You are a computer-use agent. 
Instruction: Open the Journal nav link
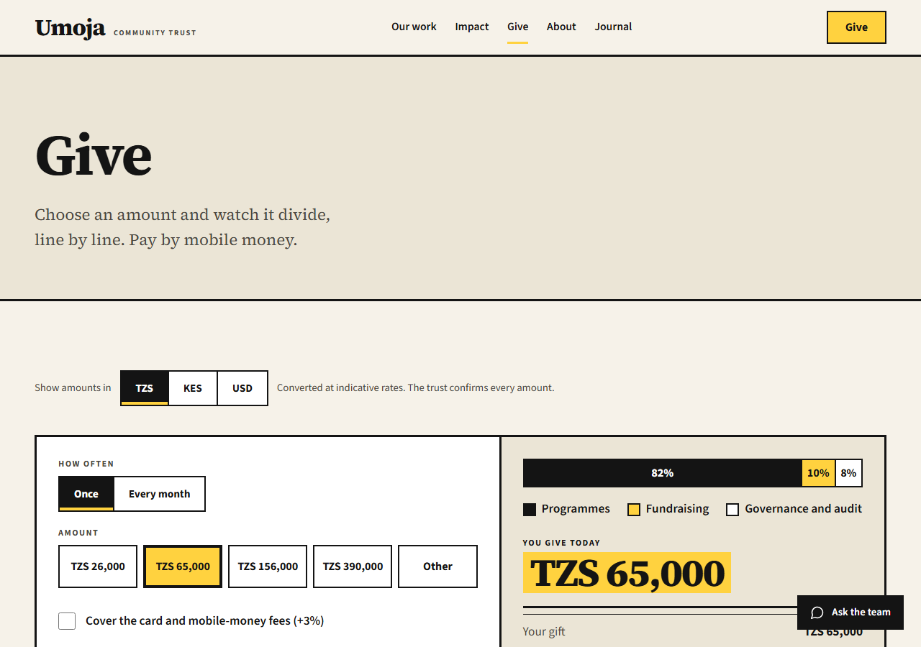pos(614,27)
